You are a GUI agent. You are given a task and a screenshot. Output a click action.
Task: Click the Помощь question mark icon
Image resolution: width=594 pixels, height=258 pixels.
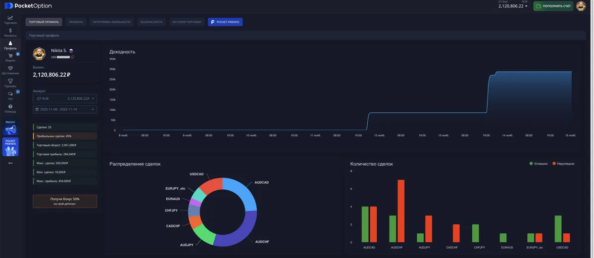click(x=10, y=106)
